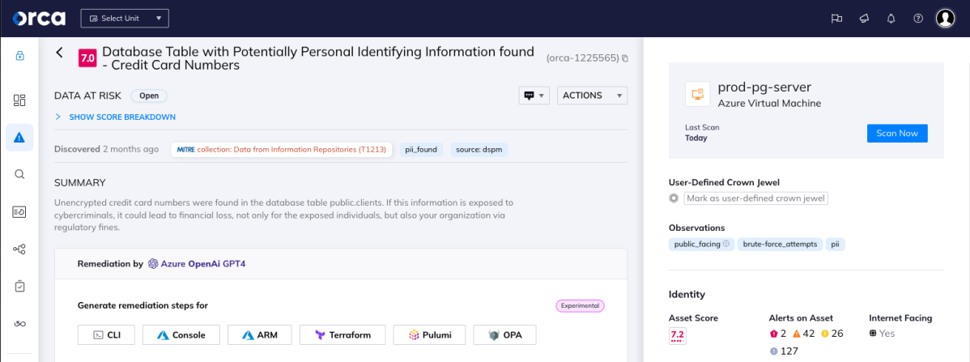Open the help question mark icon
The image size is (970, 362).
pyautogui.click(x=918, y=19)
